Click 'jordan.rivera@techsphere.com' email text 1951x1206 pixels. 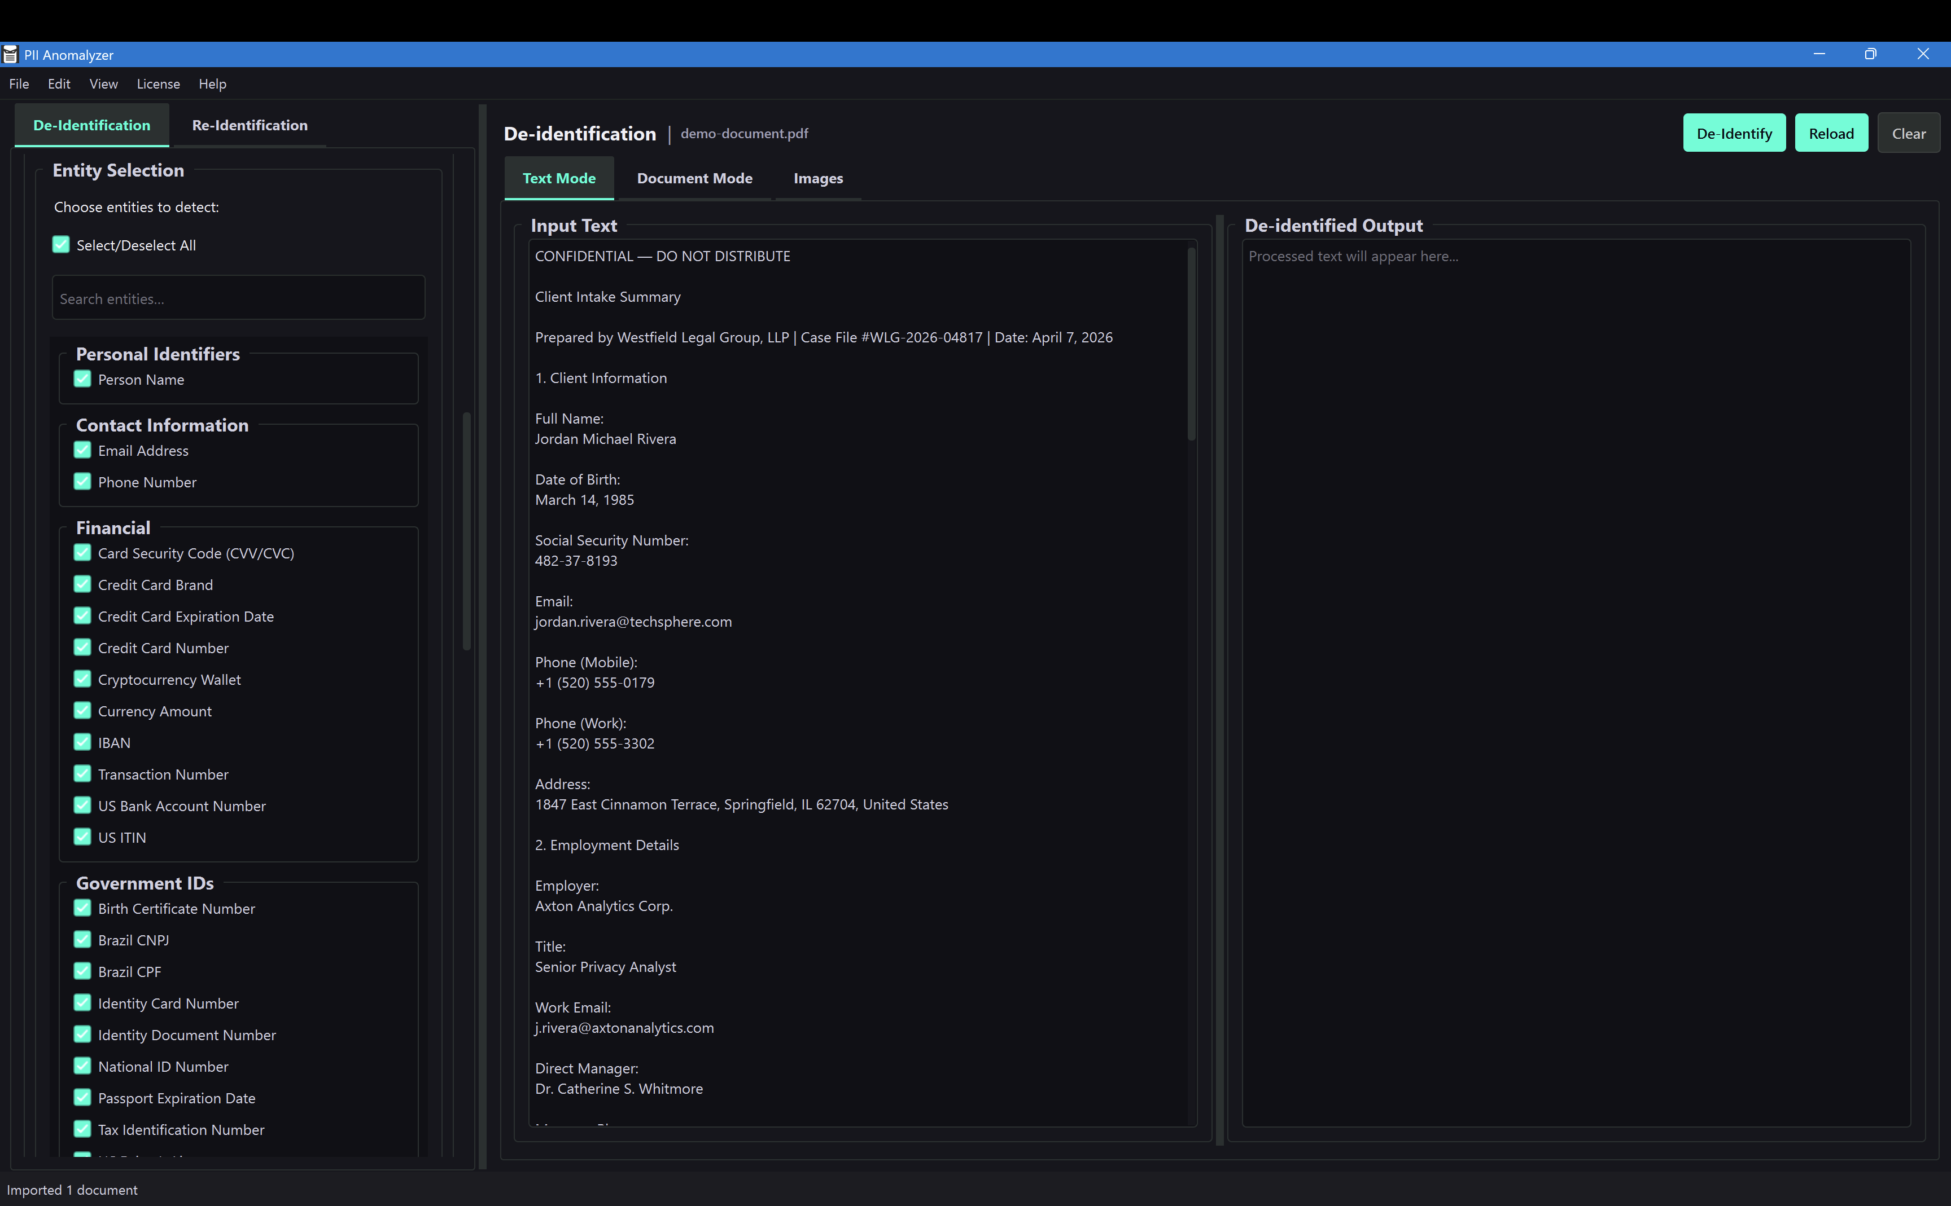pos(633,622)
